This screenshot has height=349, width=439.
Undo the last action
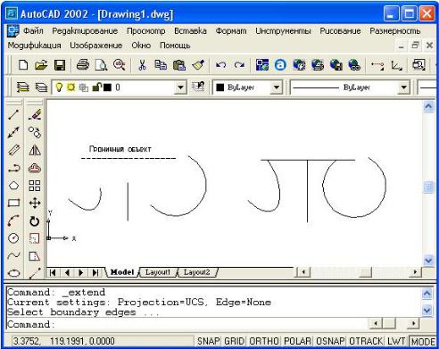[x=220, y=65]
